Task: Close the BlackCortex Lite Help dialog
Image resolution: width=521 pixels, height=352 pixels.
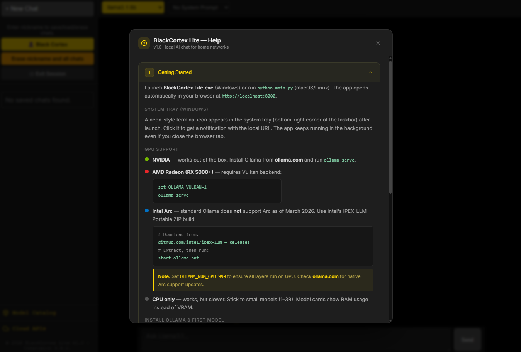Action: coord(378,43)
